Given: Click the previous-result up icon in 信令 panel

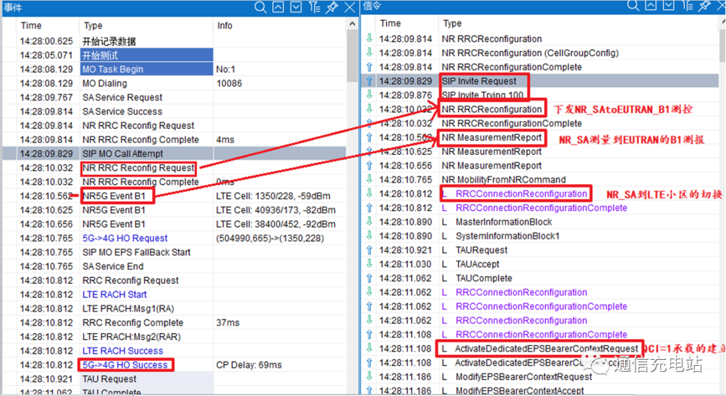Looking at the screenshot, I should coord(651,5).
